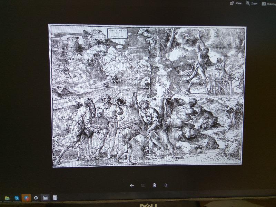Open Calculator from the taskbar
The width and height of the screenshot is (276, 207).
pos(55,197)
